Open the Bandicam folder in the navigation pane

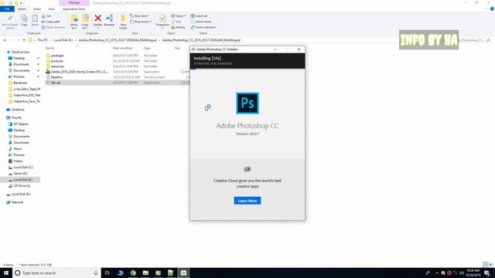20,83
